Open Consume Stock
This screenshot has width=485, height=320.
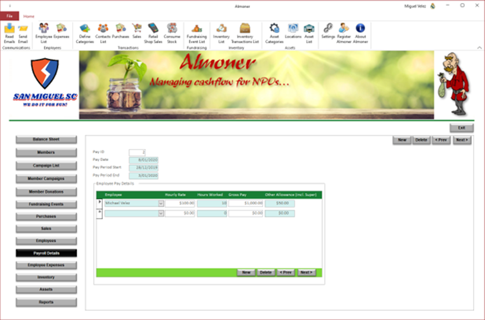coord(172,33)
